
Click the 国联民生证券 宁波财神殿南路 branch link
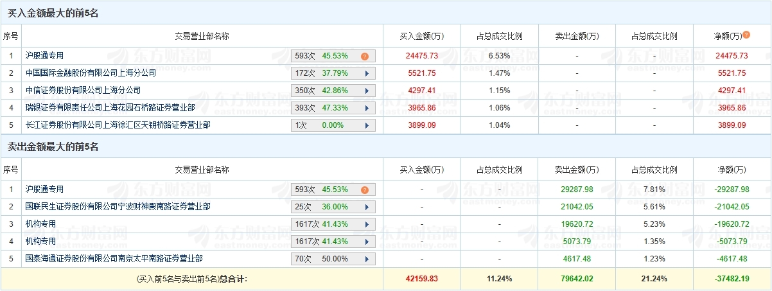[x=117, y=207]
